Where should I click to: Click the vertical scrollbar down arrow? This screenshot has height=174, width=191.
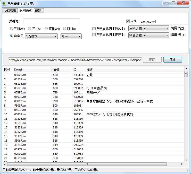click(x=186, y=160)
